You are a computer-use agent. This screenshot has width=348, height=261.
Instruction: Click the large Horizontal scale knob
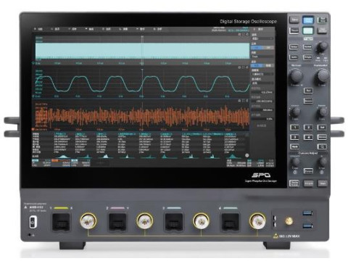tap(322, 76)
